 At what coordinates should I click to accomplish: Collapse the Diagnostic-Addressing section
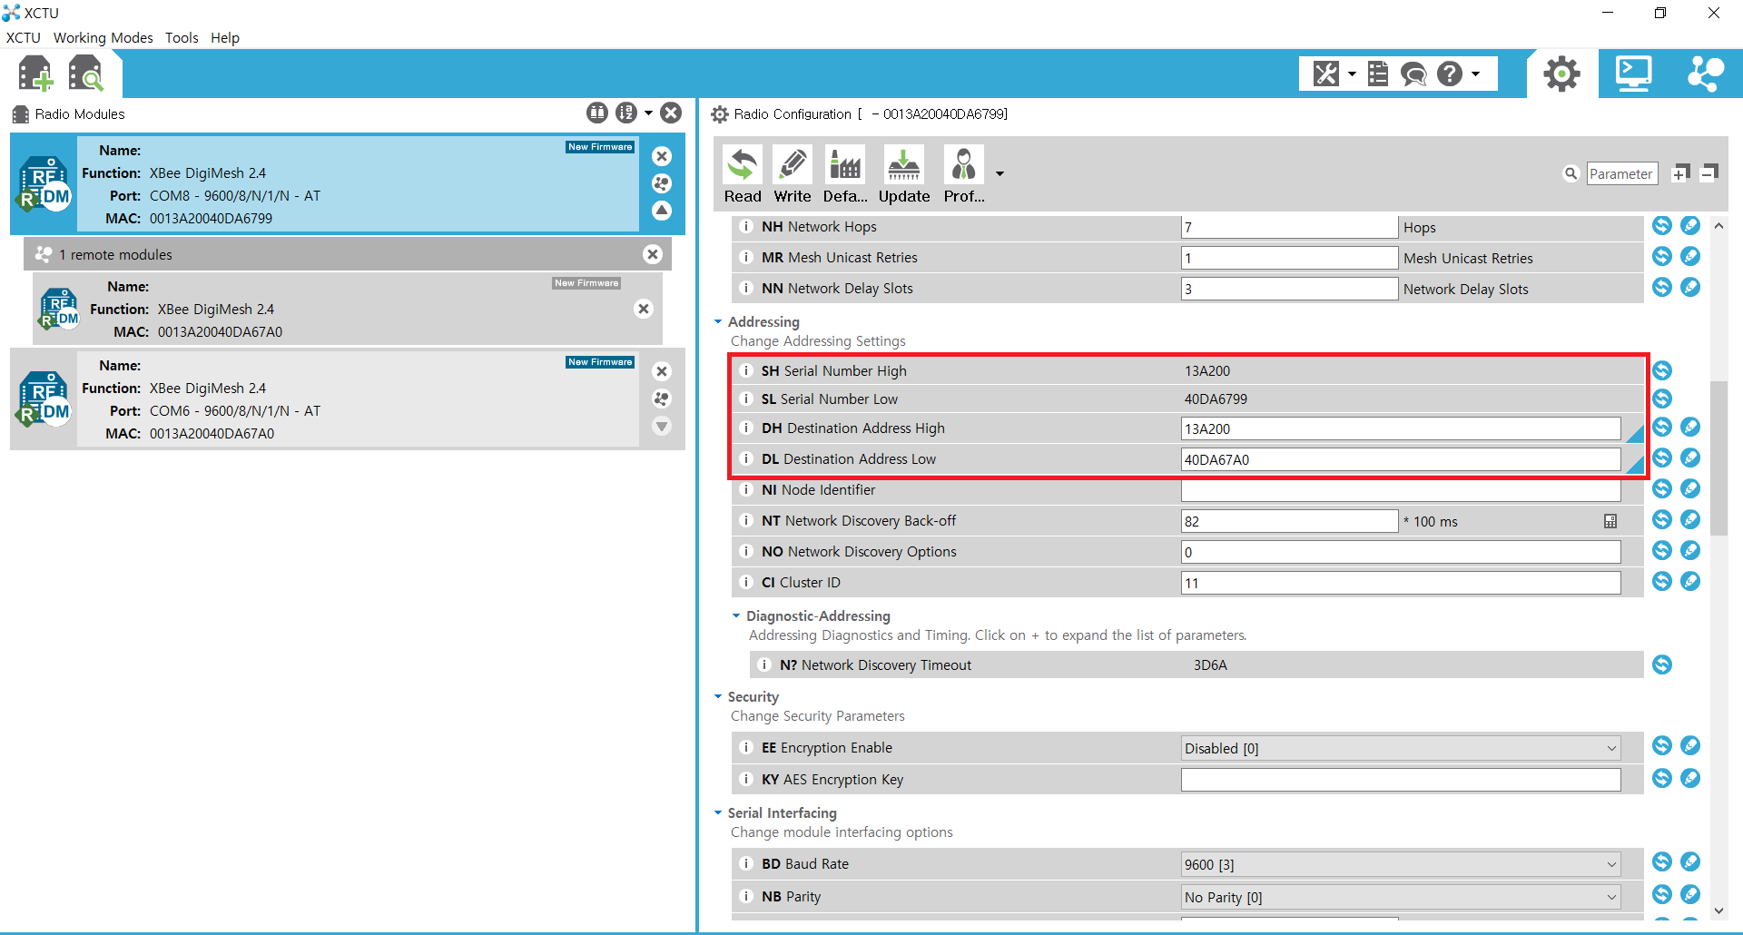pos(736,615)
